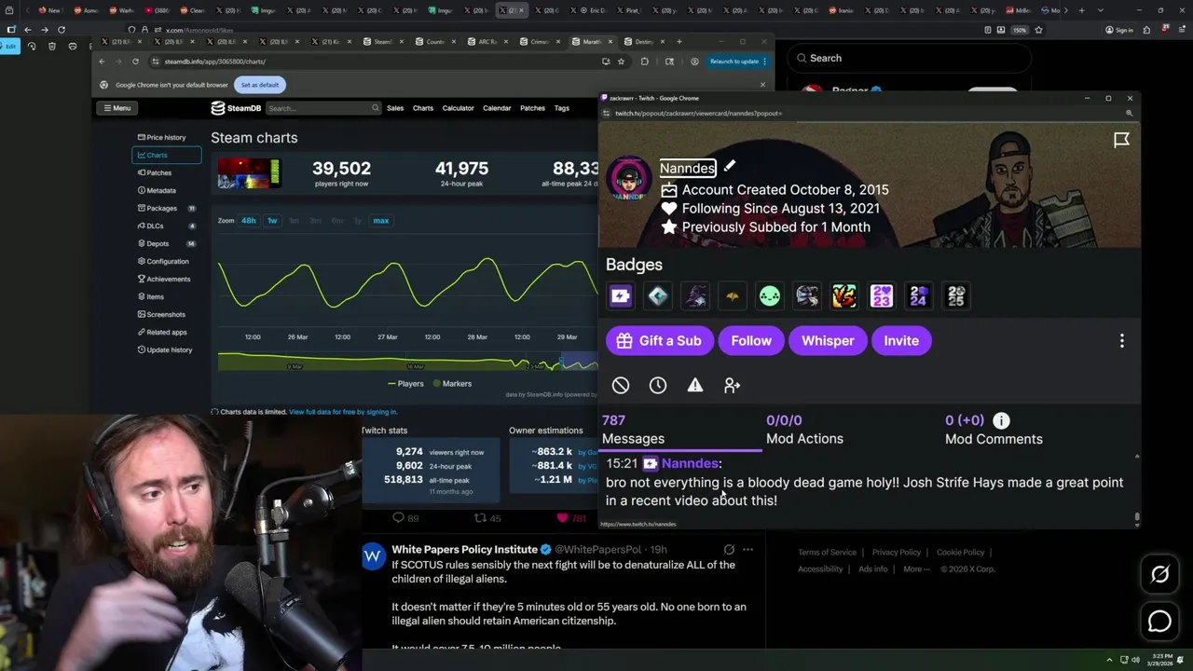Open the Calendar page in SteamDB nav
The width and height of the screenshot is (1193, 671).
(497, 108)
